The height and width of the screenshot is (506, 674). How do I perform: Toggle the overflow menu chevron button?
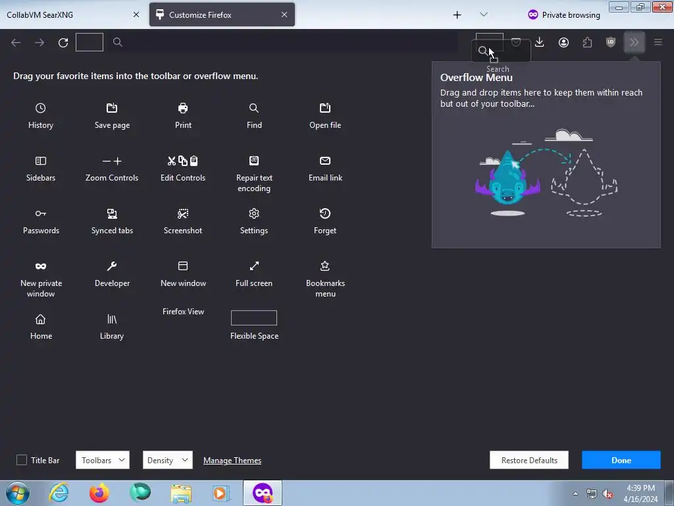634,42
